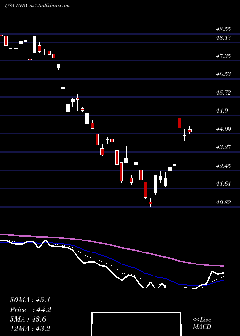Click the lowest candlestick near 40.82
The width and height of the screenshot is (240, 336).
[x=151, y=203]
